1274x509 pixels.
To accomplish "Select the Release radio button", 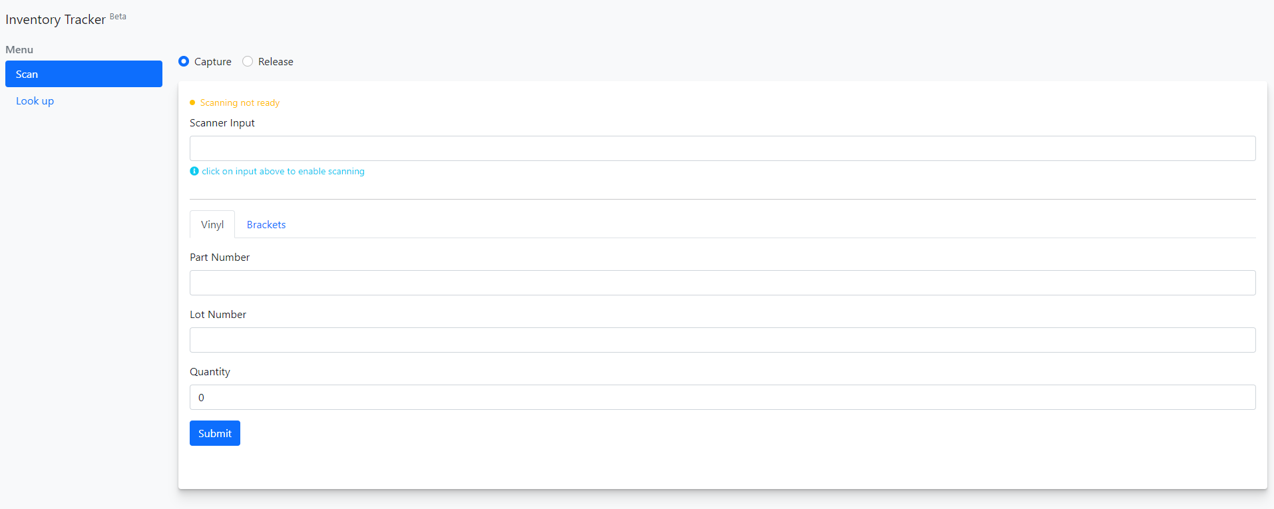I will pos(248,61).
